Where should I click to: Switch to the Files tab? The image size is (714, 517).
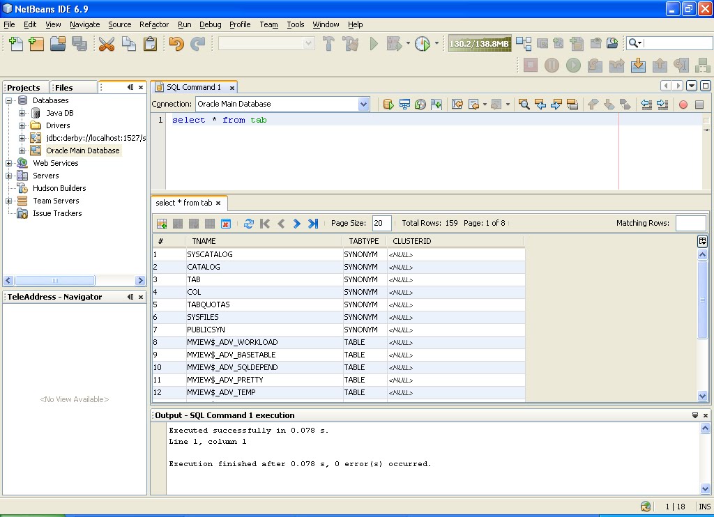pyautogui.click(x=63, y=87)
